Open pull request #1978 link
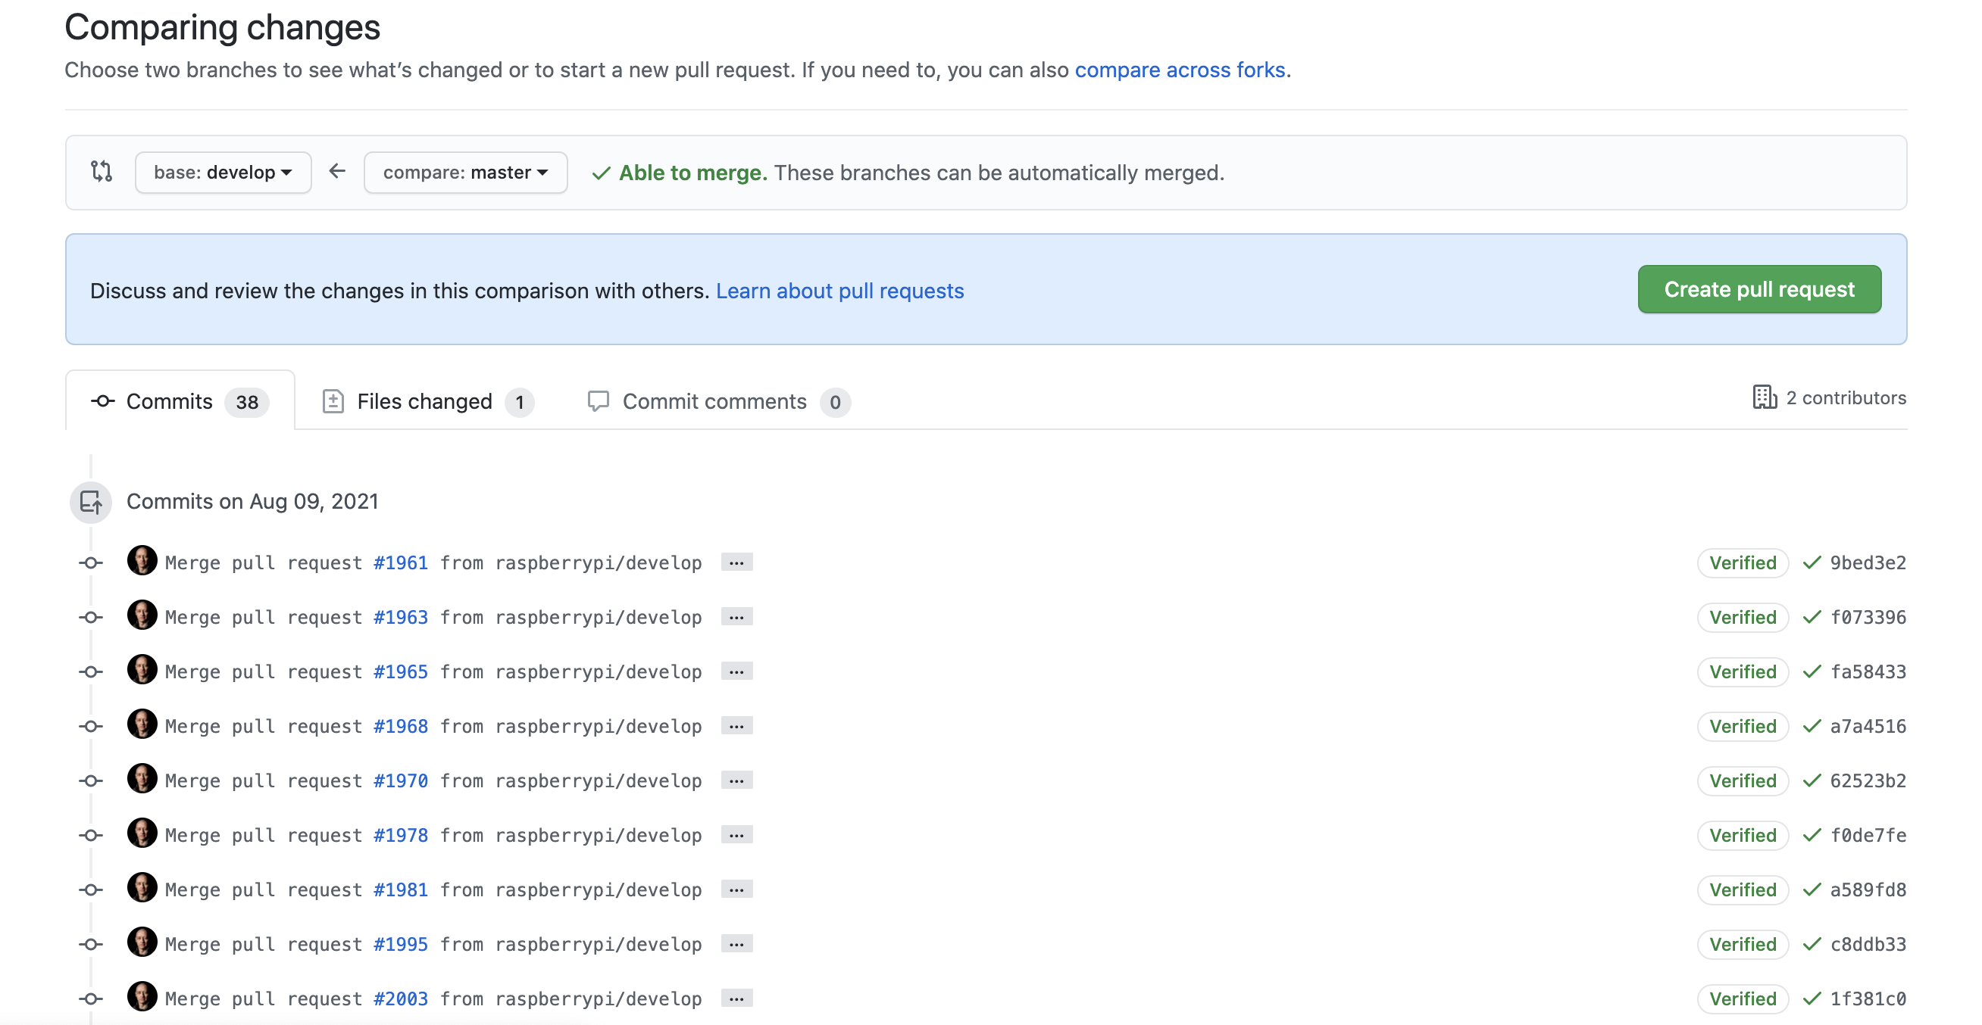 400,836
